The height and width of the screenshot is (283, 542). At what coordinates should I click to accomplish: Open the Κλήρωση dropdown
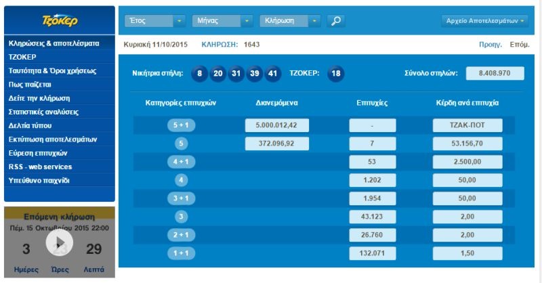(290, 21)
